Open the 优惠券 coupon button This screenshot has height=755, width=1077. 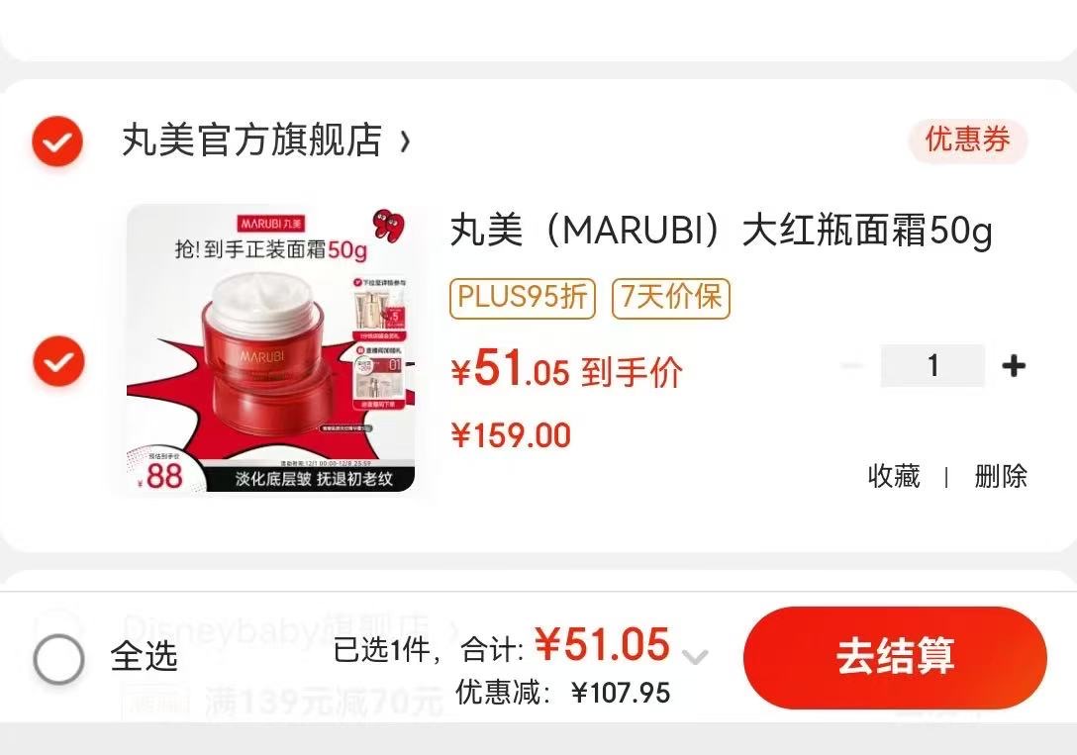pyautogui.click(x=968, y=141)
